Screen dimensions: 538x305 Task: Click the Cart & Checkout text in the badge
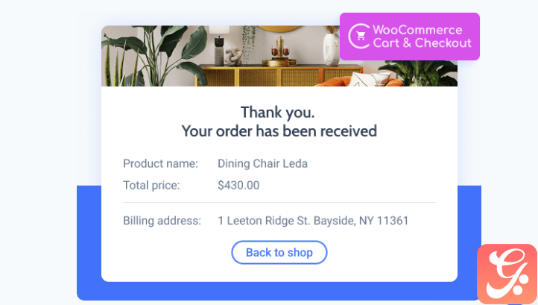click(422, 43)
